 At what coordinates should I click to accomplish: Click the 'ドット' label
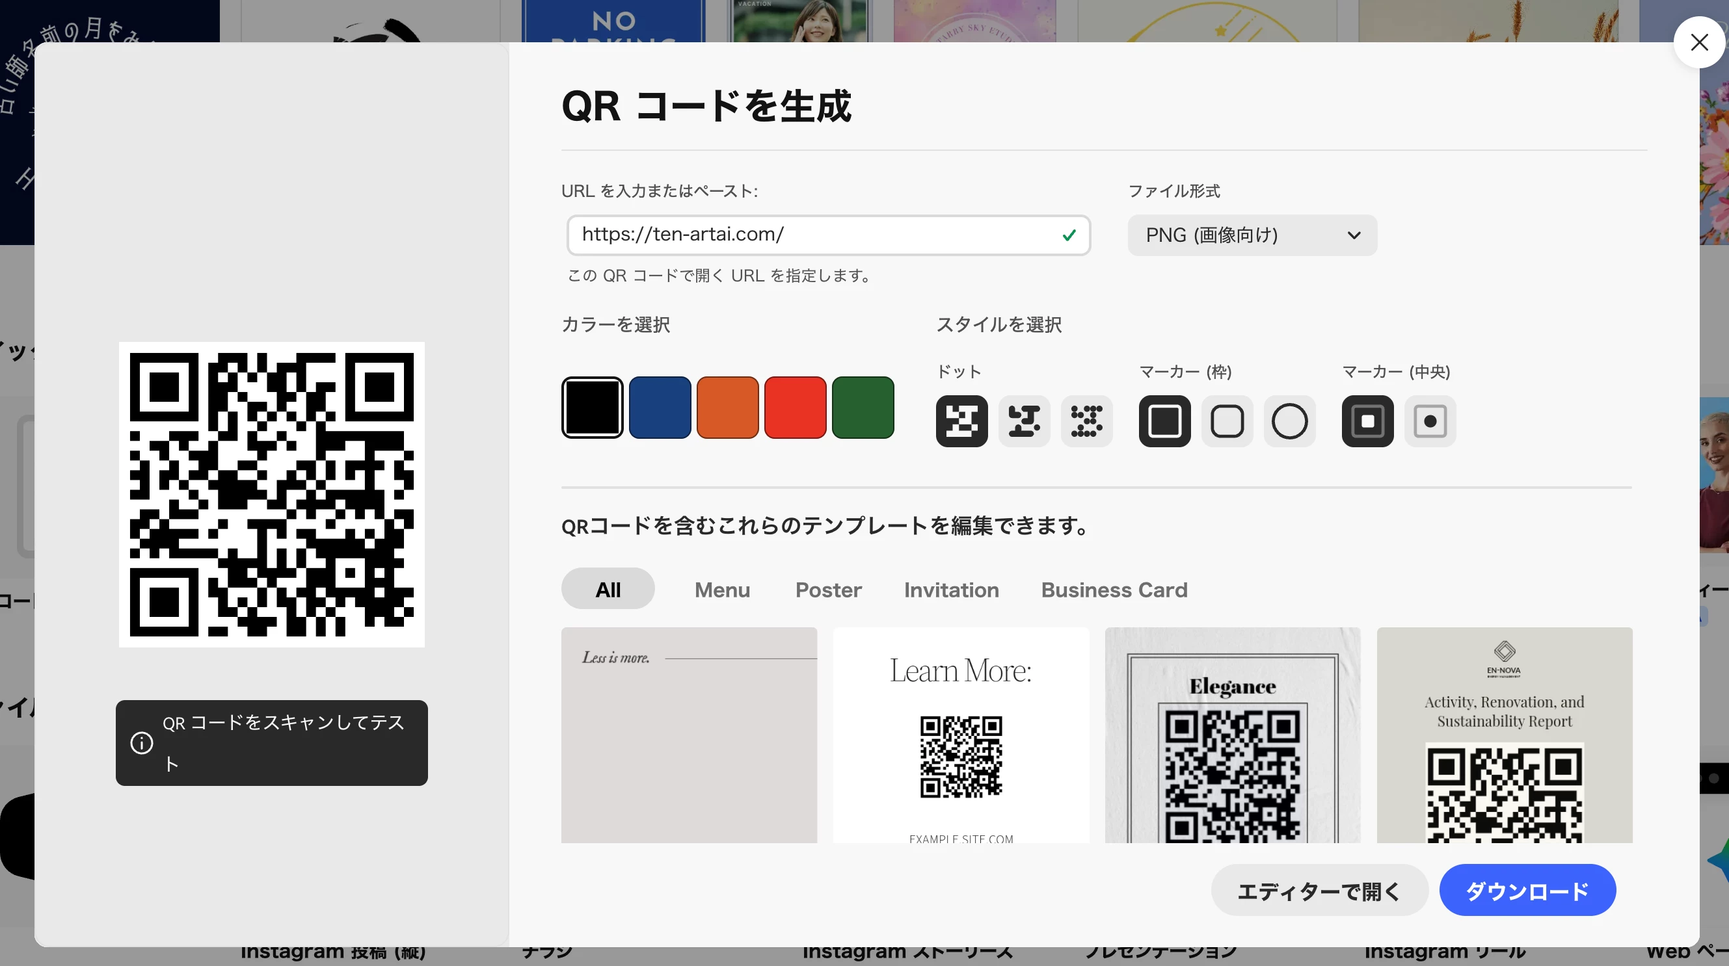(x=959, y=372)
